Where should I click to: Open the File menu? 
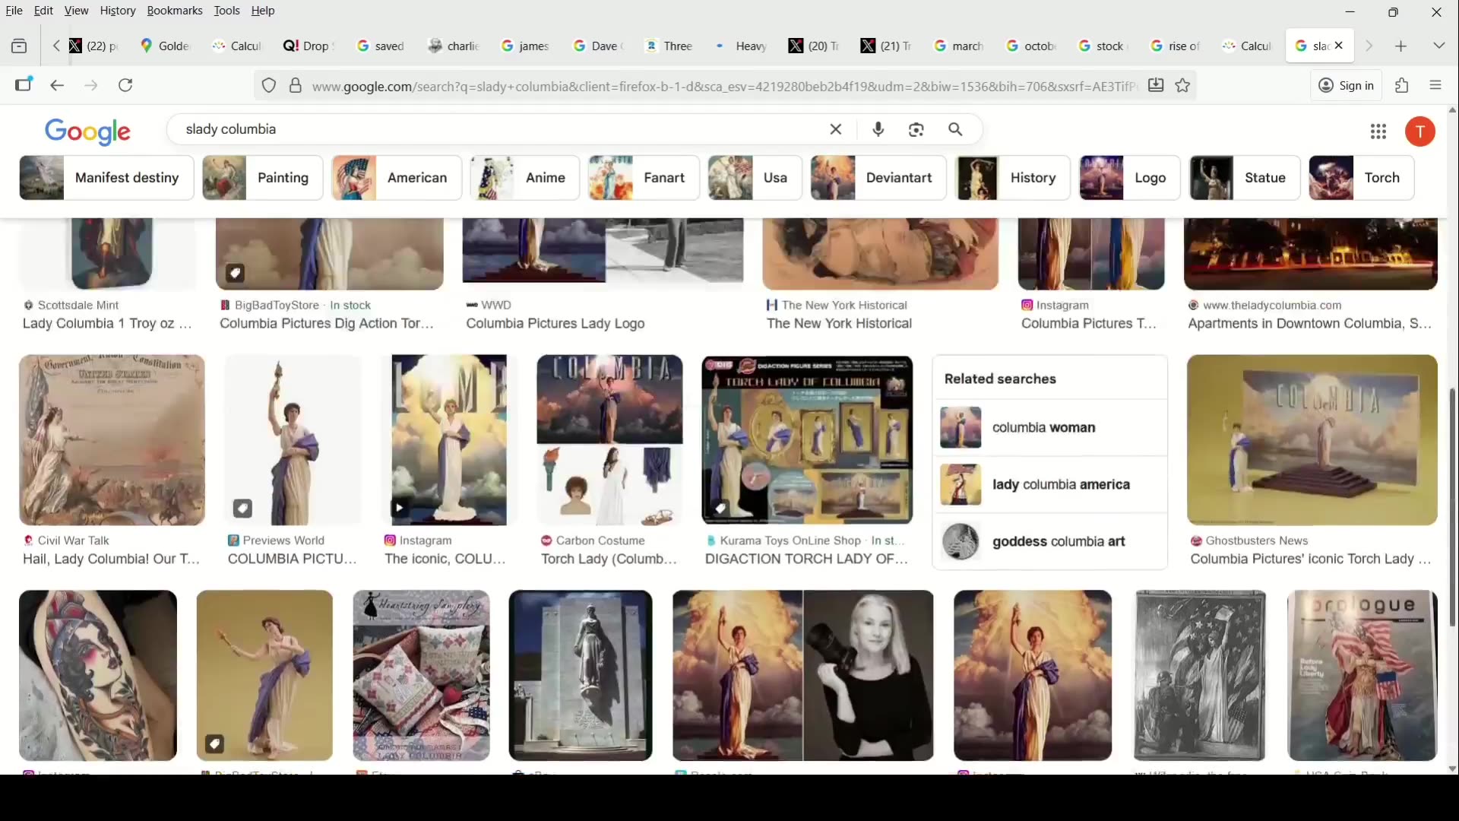14,11
